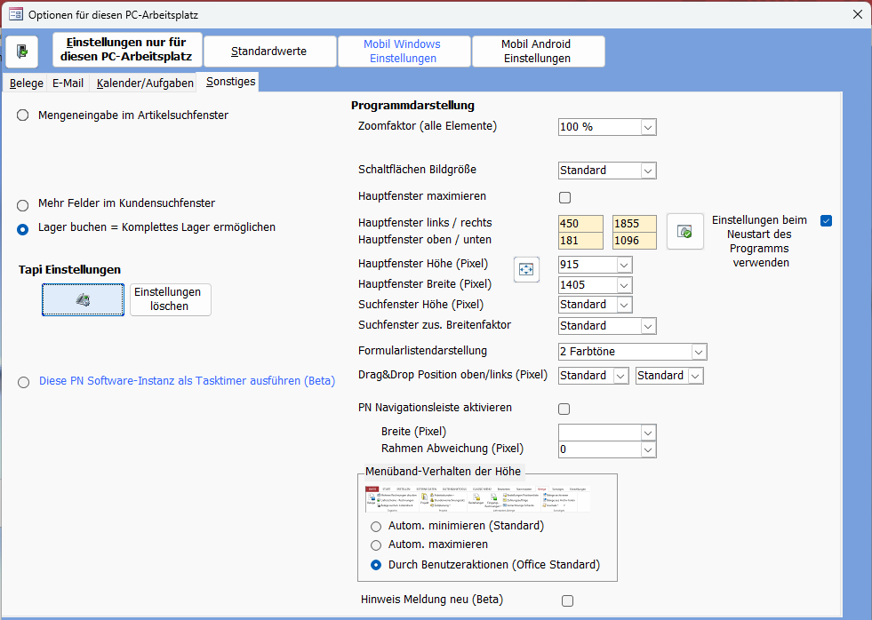Open the Schaltflächen Bildgröße dropdown
872x620 pixels.
[648, 171]
